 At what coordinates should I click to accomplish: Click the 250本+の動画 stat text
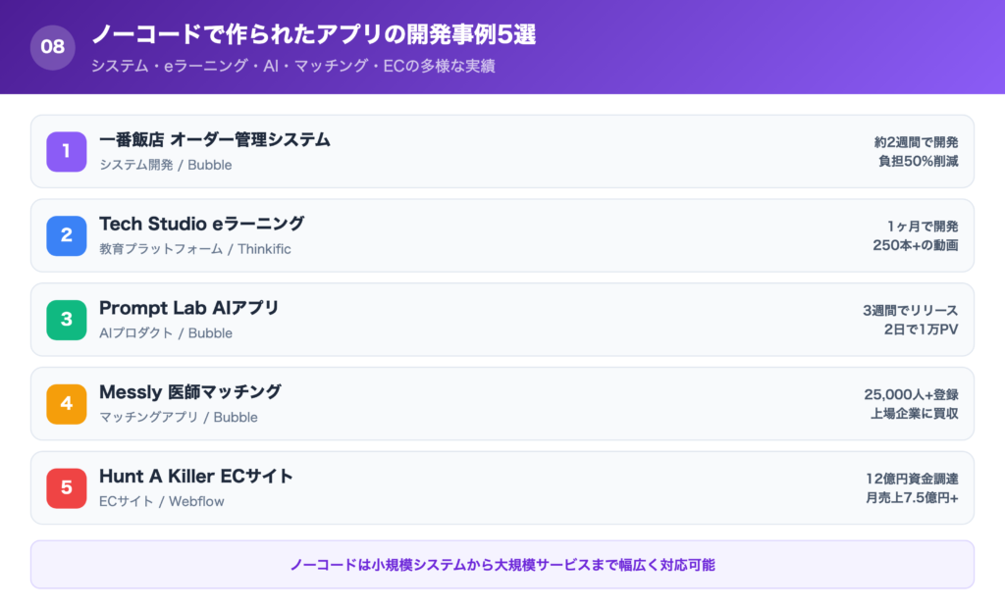tap(915, 246)
